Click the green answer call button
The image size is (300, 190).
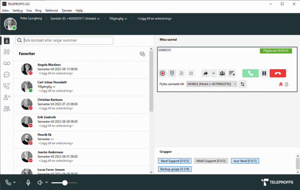pyautogui.click(x=250, y=73)
